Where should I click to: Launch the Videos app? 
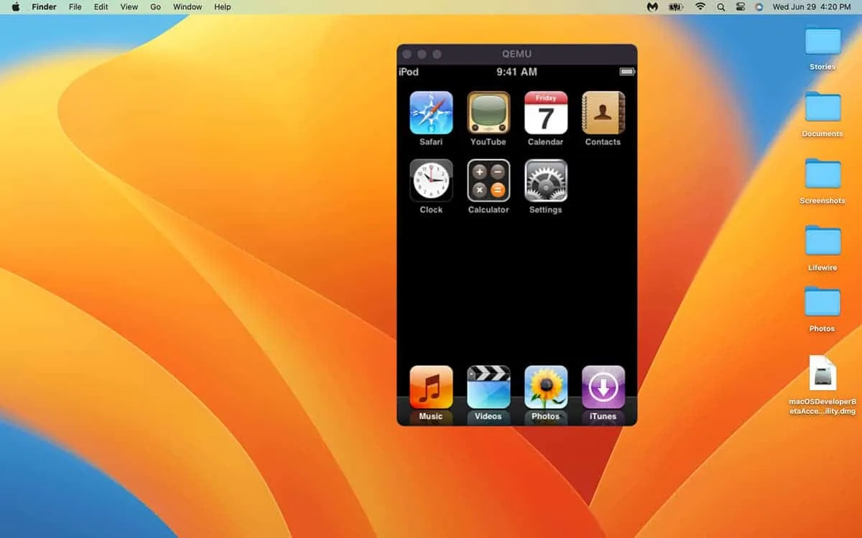pyautogui.click(x=488, y=387)
